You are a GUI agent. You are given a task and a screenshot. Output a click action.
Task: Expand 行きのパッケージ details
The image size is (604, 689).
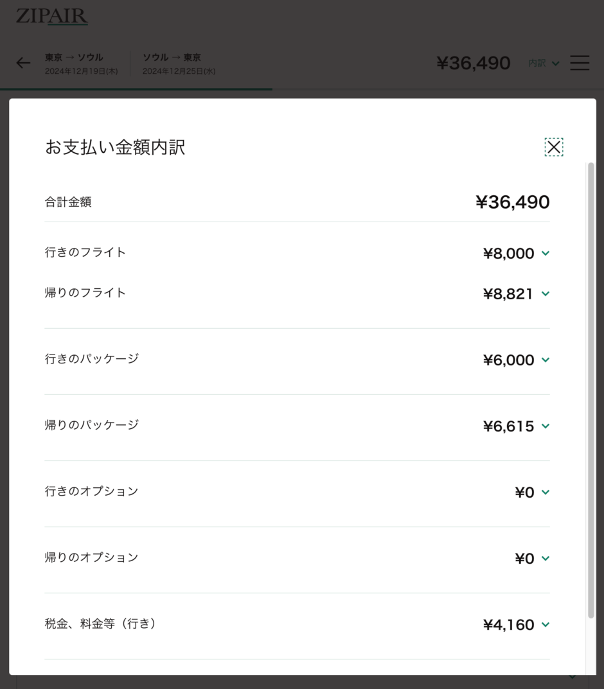546,360
